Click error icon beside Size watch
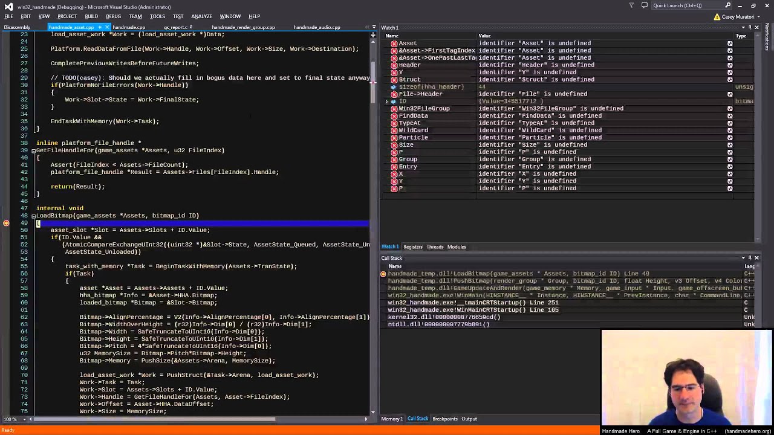This screenshot has width=774, height=435. tap(394, 145)
